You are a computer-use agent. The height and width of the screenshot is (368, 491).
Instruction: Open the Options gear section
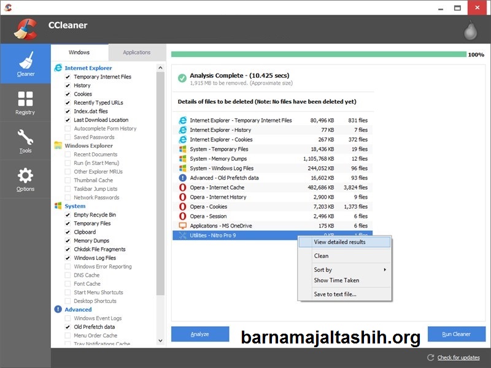(x=25, y=179)
